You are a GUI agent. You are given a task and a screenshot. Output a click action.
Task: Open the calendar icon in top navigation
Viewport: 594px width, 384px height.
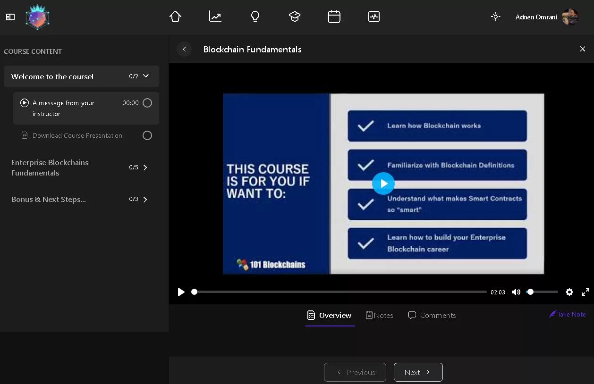click(x=334, y=17)
